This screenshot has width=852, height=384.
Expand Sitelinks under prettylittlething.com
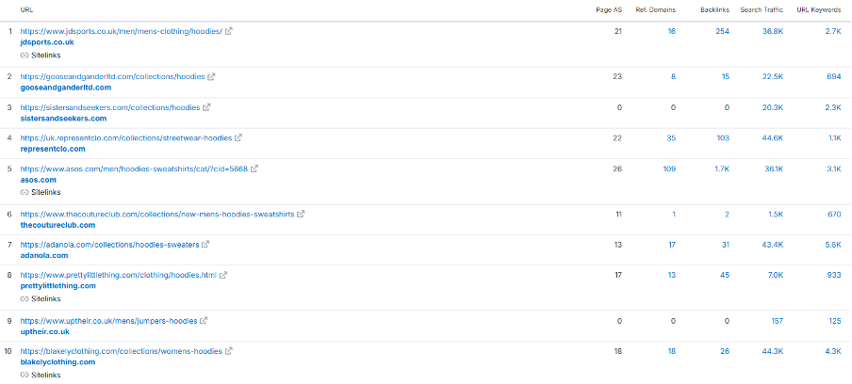[41, 299]
